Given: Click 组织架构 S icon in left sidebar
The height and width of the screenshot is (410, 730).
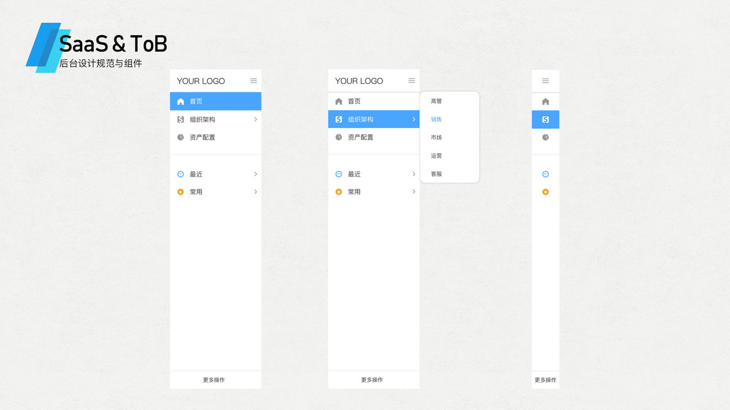Looking at the screenshot, I should pos(181,120).
